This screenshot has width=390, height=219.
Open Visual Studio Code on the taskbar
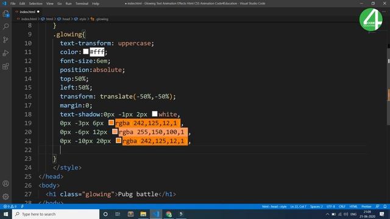pyautogui.click(x=156, y=214)
